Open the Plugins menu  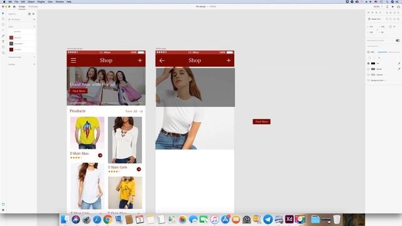pos(41,1)
